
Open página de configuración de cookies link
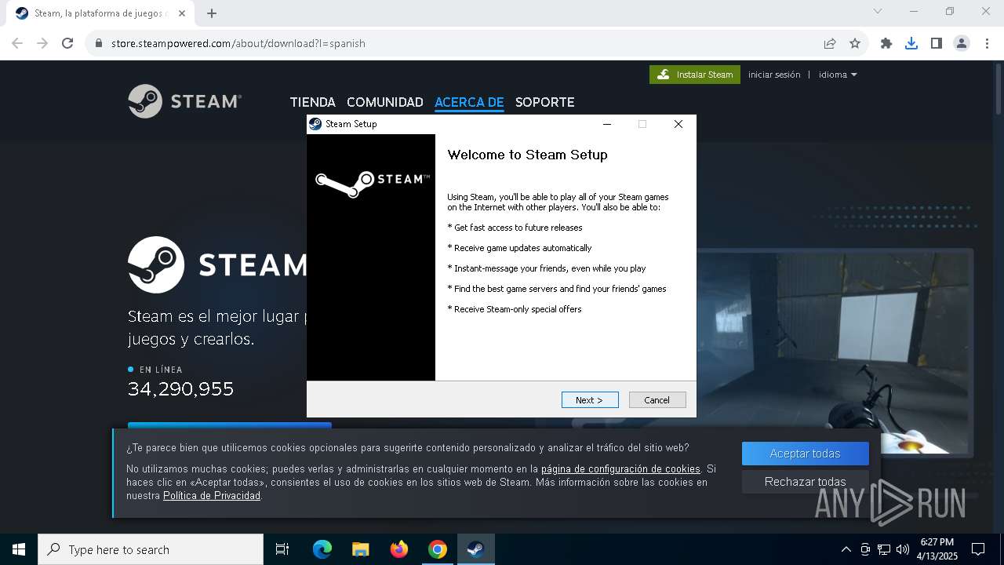[x=620, y=469]
